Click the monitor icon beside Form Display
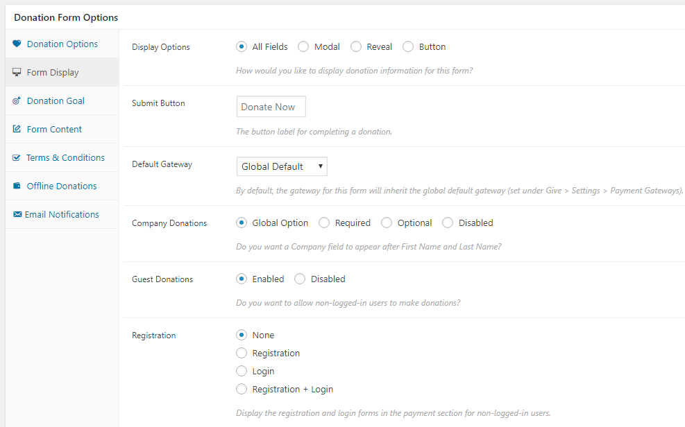The height and width of the screenshot is (427, 685). point(17,72)
